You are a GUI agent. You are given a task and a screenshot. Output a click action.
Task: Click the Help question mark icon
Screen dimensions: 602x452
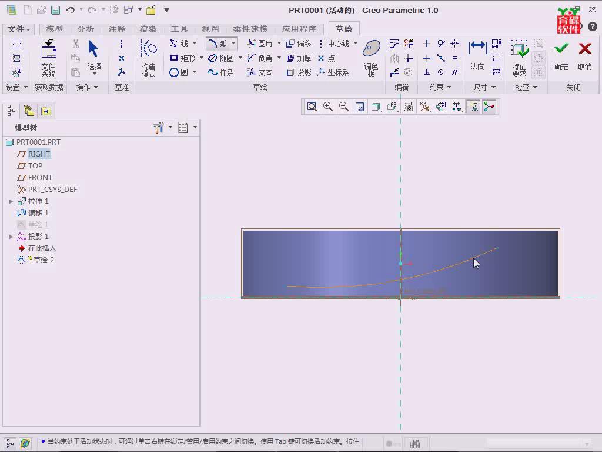tap(593, 26)
